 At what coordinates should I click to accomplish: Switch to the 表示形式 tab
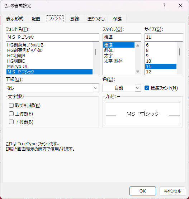(x=15, y=19)
